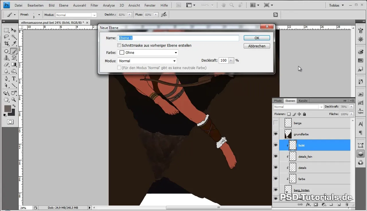Select the Zoom tool in toolbox
The image size is (367, 211).
[13, 100]
